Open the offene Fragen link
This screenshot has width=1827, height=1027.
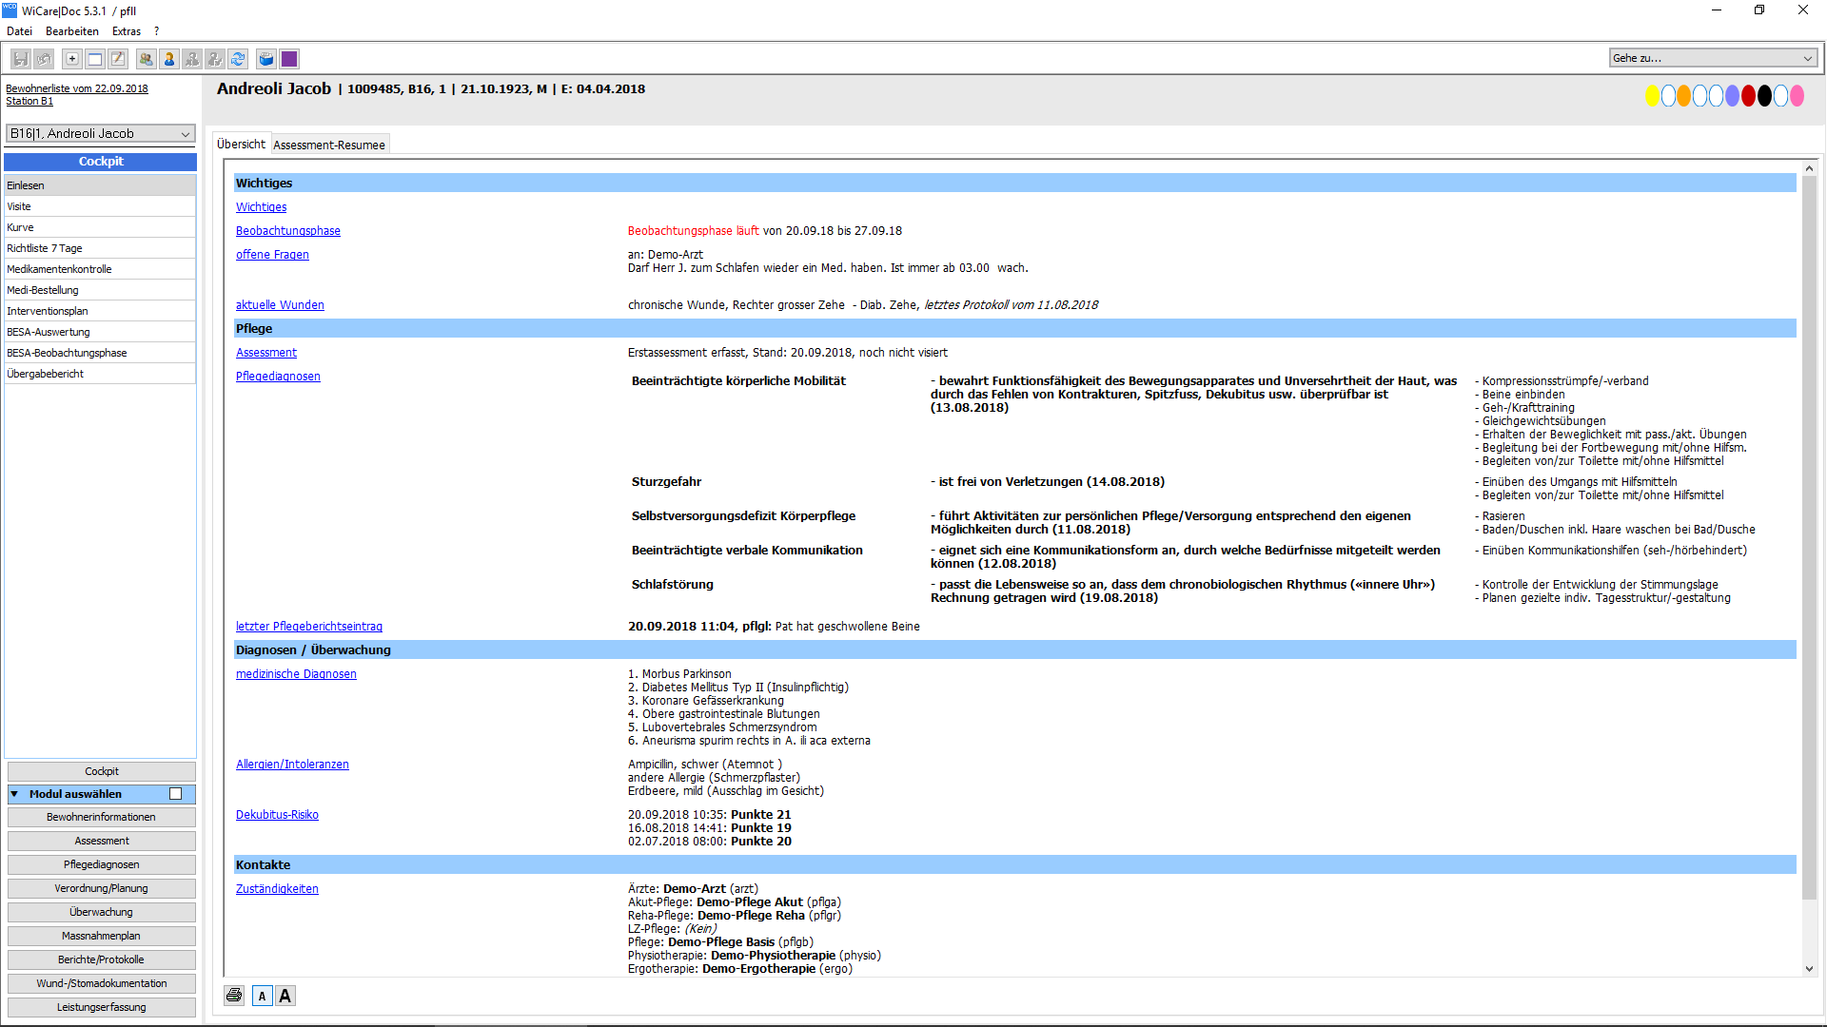[x=272, y=255]
